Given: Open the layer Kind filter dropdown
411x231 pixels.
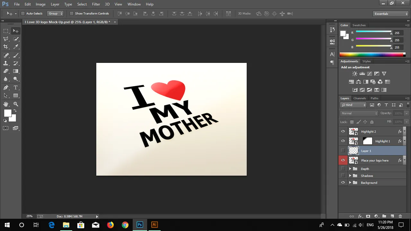Looking at the screenshot, I should [353, 105].
